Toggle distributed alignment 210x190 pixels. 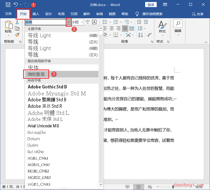point(132,28)
